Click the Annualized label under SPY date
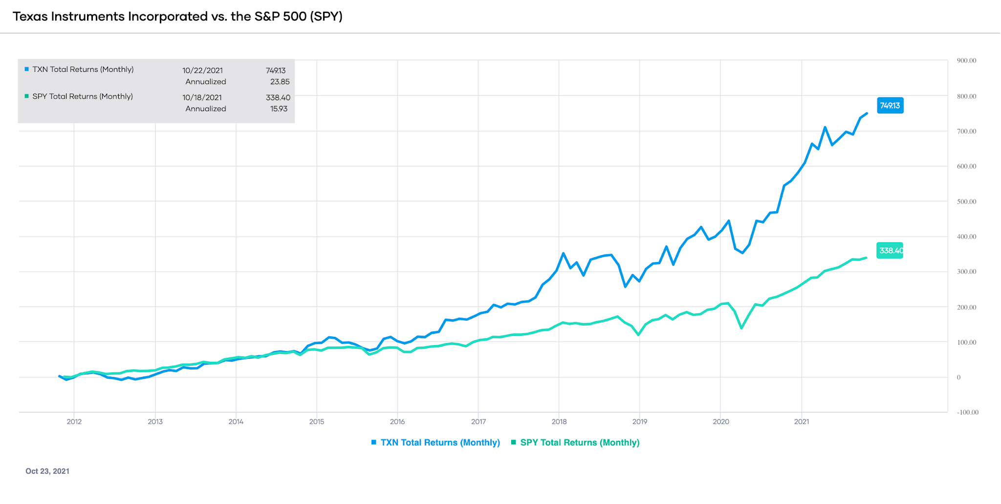This screenshot has width=1001, height=504. coord(206,109)
